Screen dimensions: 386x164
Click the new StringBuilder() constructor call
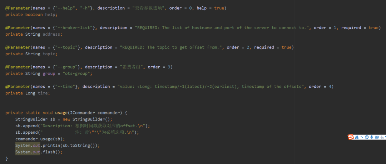coord(88,119)
